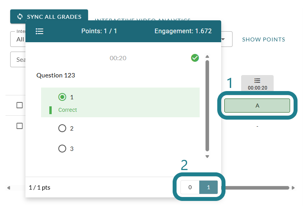Set score to 0 points
The height and width of the screenshot is (206, 303).
(x=190, y=187)
